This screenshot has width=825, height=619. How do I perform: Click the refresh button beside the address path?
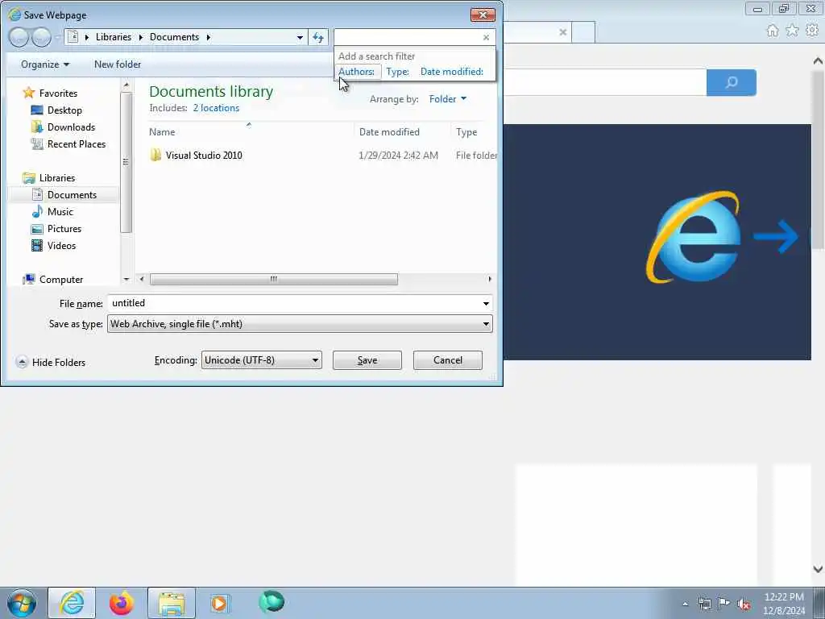pyautogui.click(x=317, y=37)
